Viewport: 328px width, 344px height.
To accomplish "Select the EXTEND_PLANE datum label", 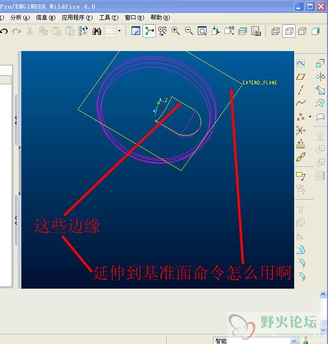I will tap(260, 83).
